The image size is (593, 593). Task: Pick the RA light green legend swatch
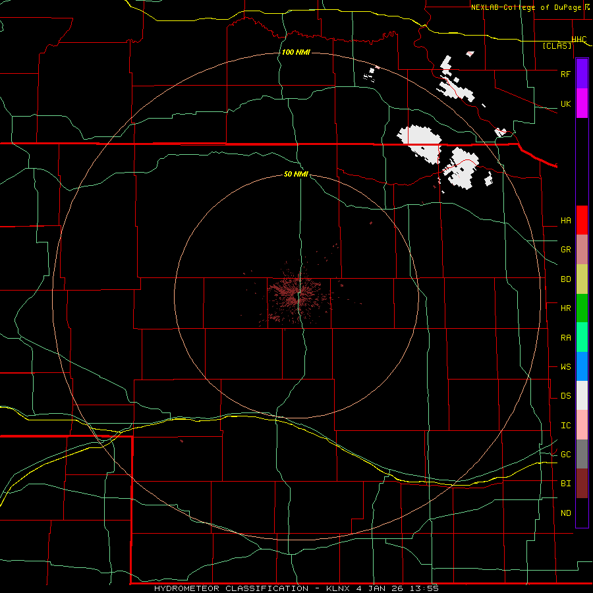[x=582, y=337]
